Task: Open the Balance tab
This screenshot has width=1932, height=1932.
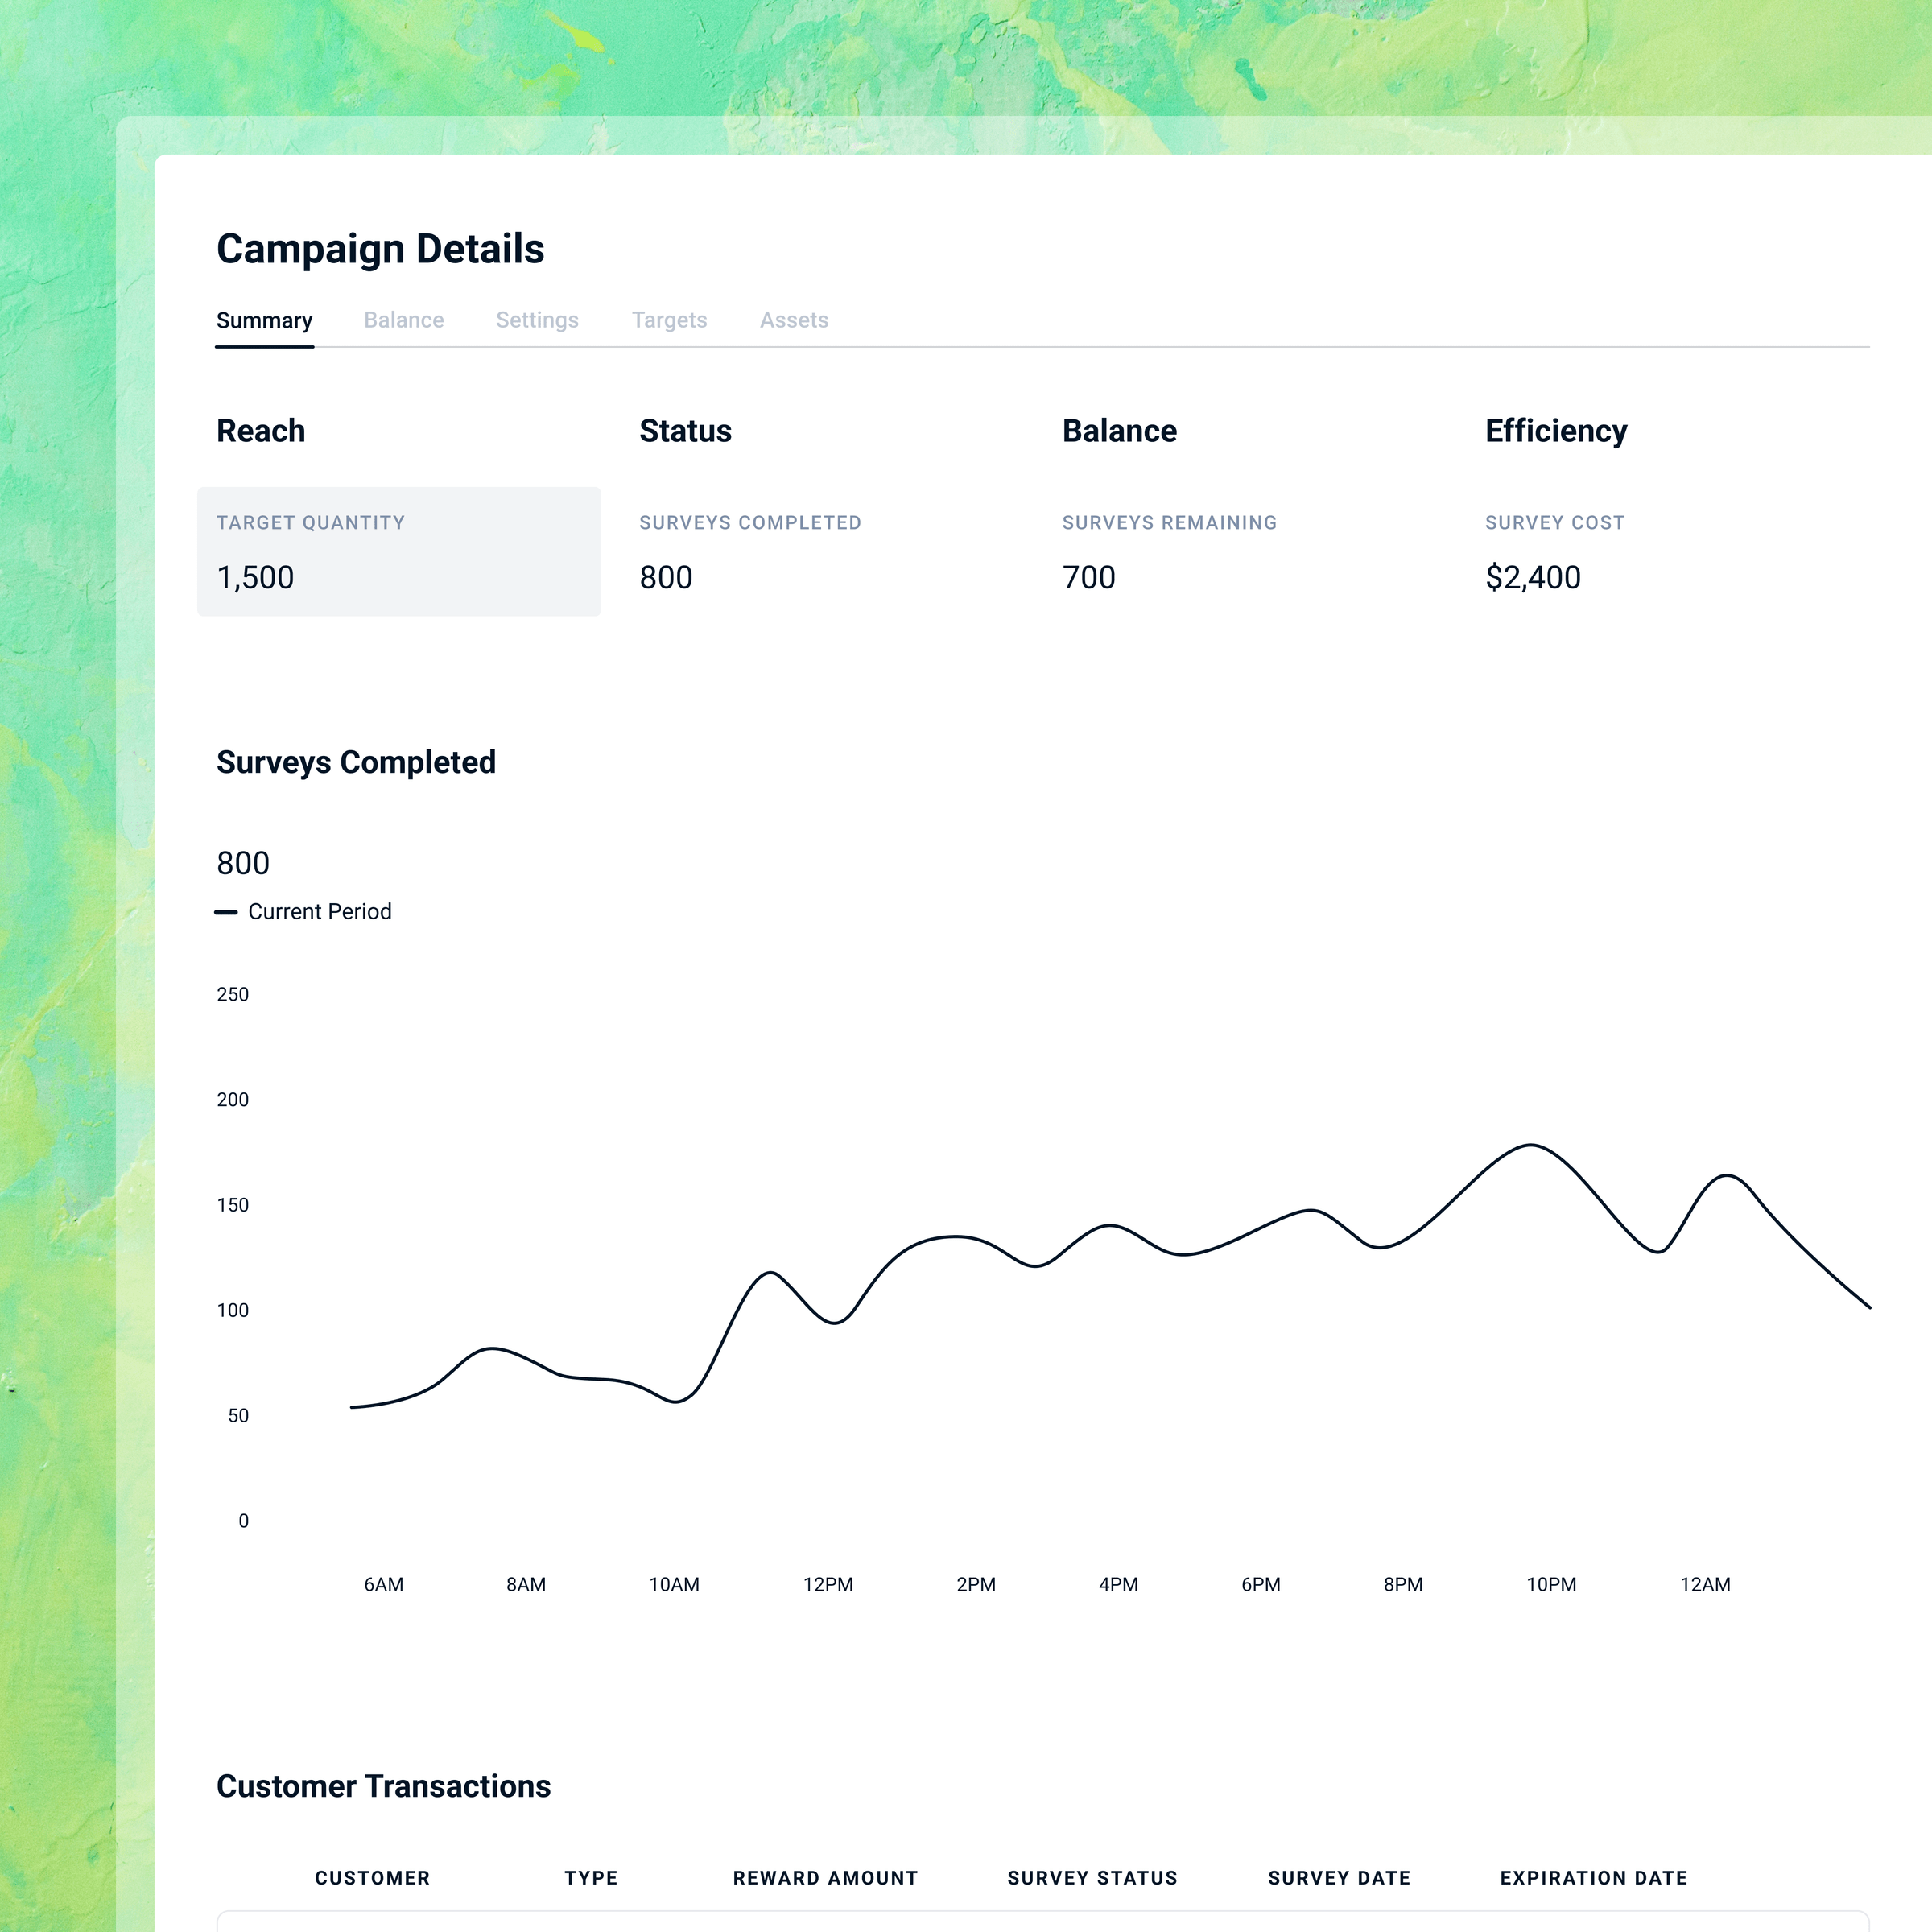Action: [x=404, y=320]
